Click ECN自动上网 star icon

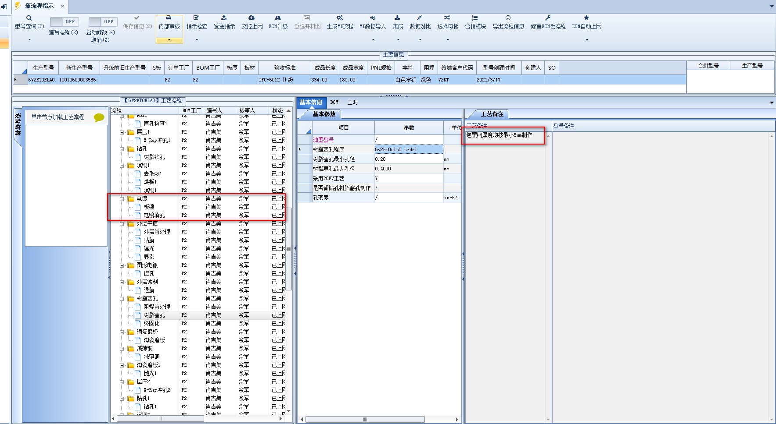(x=586, y=18)
